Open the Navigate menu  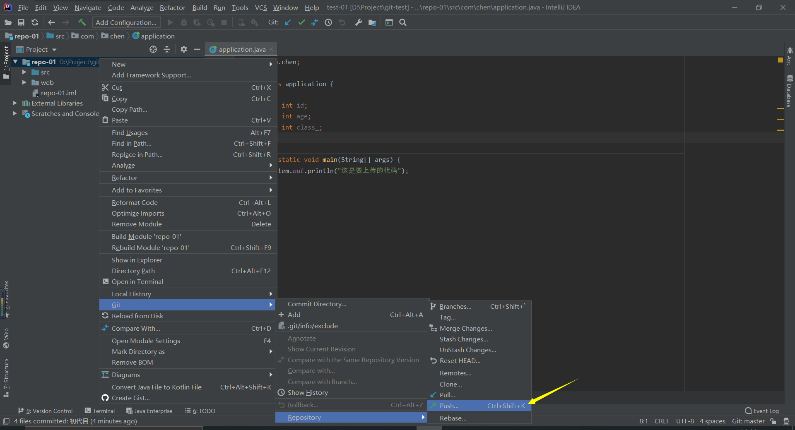pos(88,7)
